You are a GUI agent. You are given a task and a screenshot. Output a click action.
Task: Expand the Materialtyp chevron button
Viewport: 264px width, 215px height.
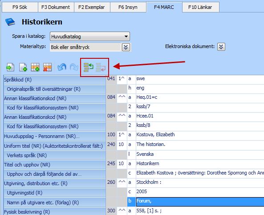[126, 47]
